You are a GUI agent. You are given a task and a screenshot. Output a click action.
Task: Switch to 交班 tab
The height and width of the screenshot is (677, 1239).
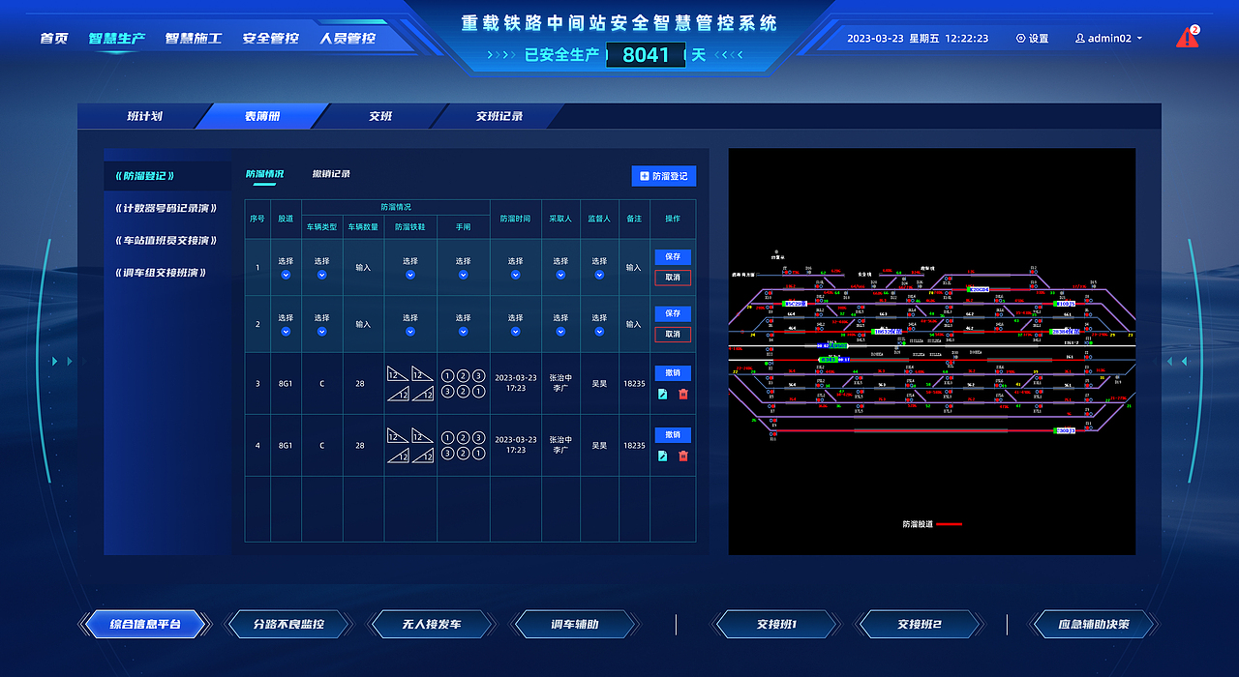coord(380,116)
